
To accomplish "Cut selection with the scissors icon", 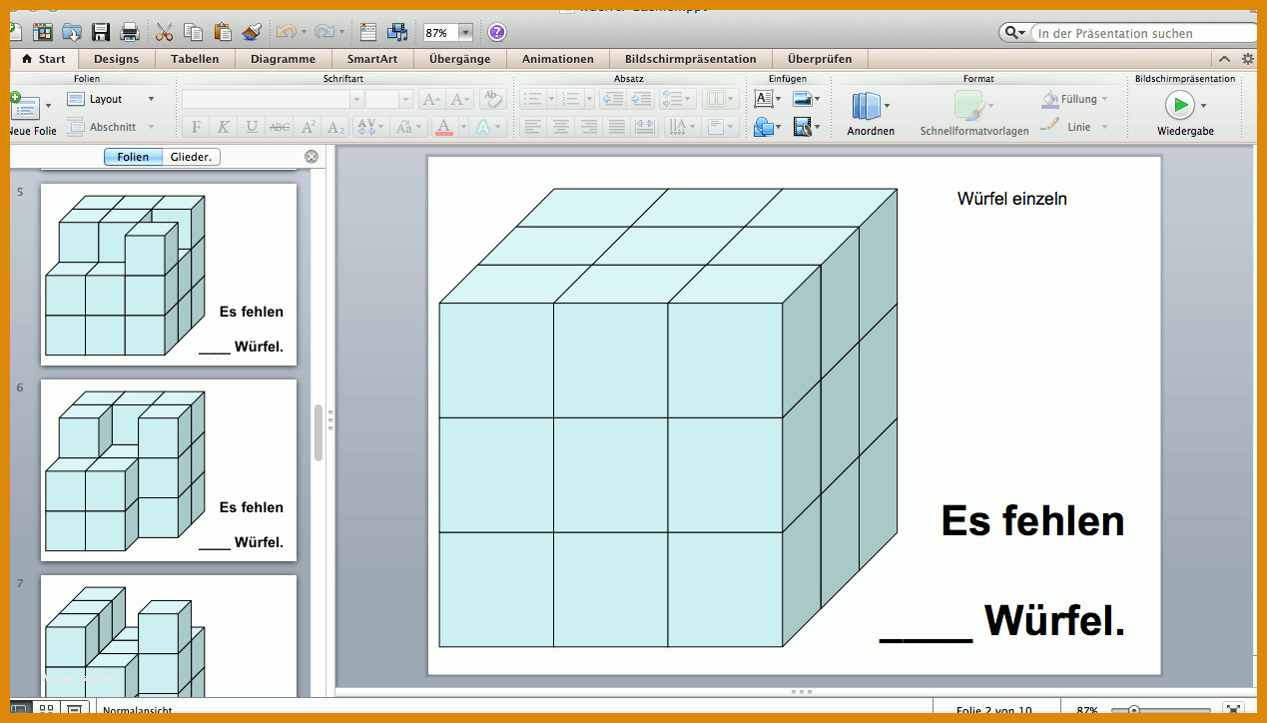I will (x=166, y=32).
